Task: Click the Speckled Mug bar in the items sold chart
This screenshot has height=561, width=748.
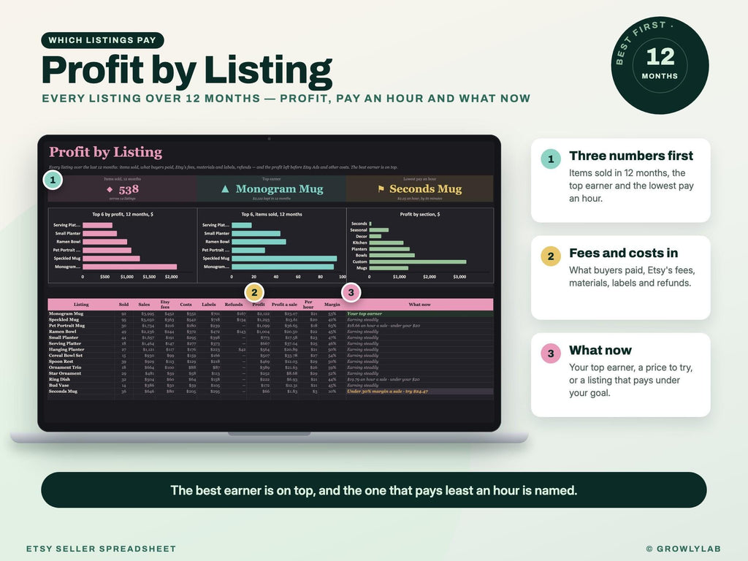Action: pyautogui.click(x=284, y=259)
